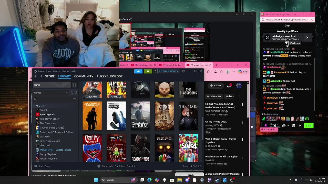The width and height of the screenshot is (328, 184).
Task: Open FUZZYBUDS2007 account dropdown in Steam
Action: 168,71
